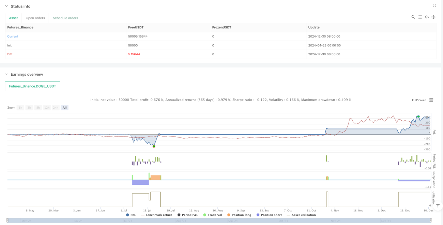The image size is (443, 225).
Task: Open the row density list icon
Action: (420, 17)
